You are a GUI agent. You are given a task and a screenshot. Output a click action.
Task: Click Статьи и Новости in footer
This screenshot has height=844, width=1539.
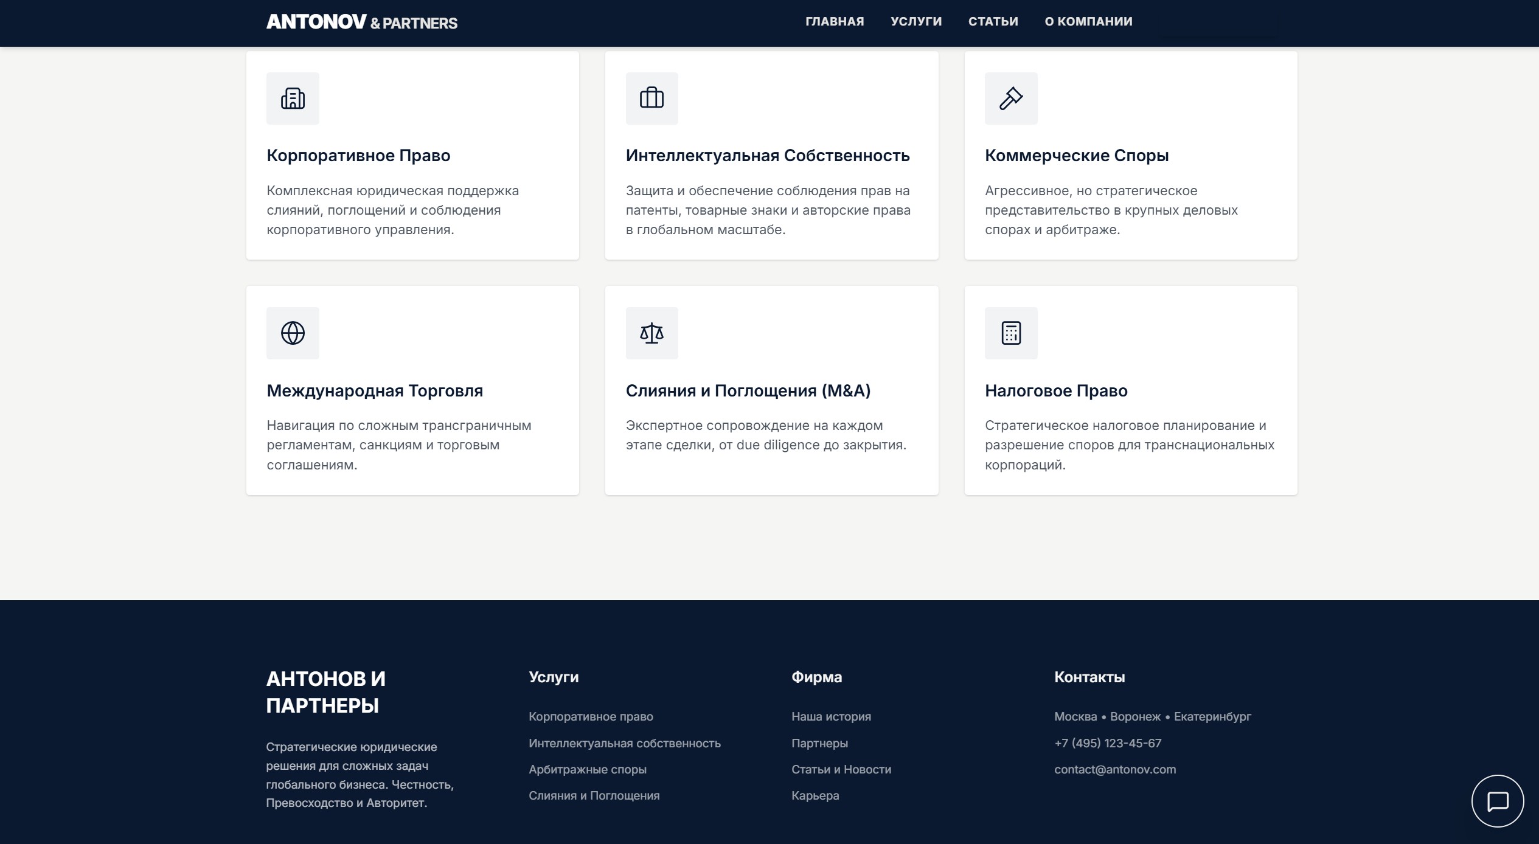tap(841, 769)
